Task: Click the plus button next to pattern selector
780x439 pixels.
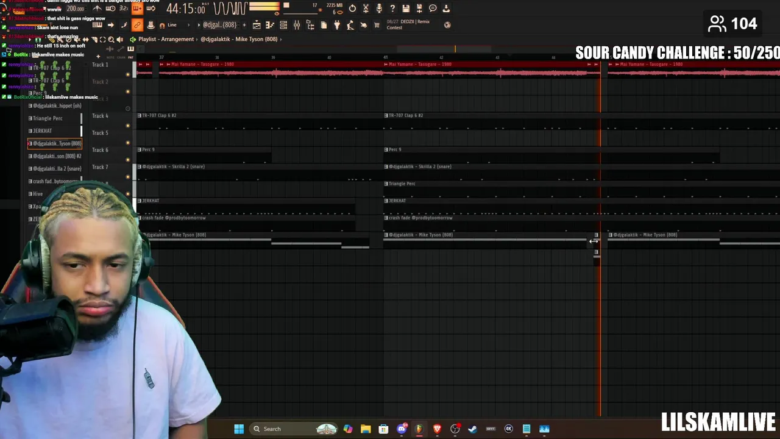Action: pos(244,25)
